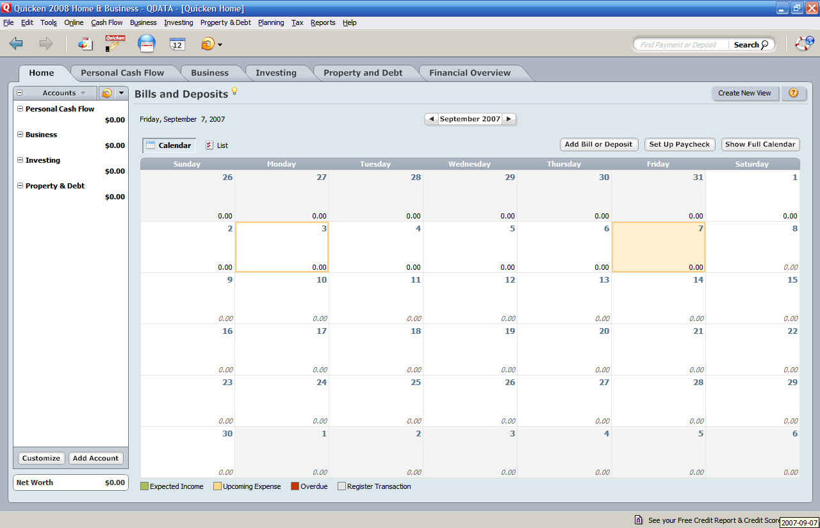Click the grey forward arrow in toolbar
The height and width of the screenshot is (528, 820).
click(x=46, y=44)
